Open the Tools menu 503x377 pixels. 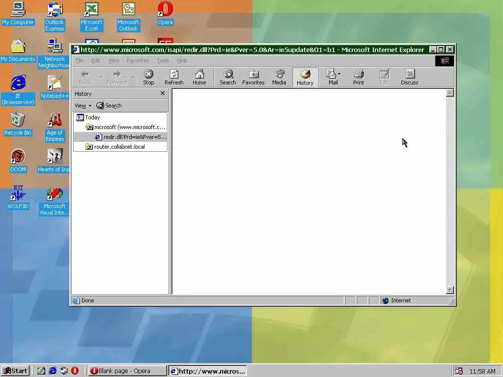(163, 60)
